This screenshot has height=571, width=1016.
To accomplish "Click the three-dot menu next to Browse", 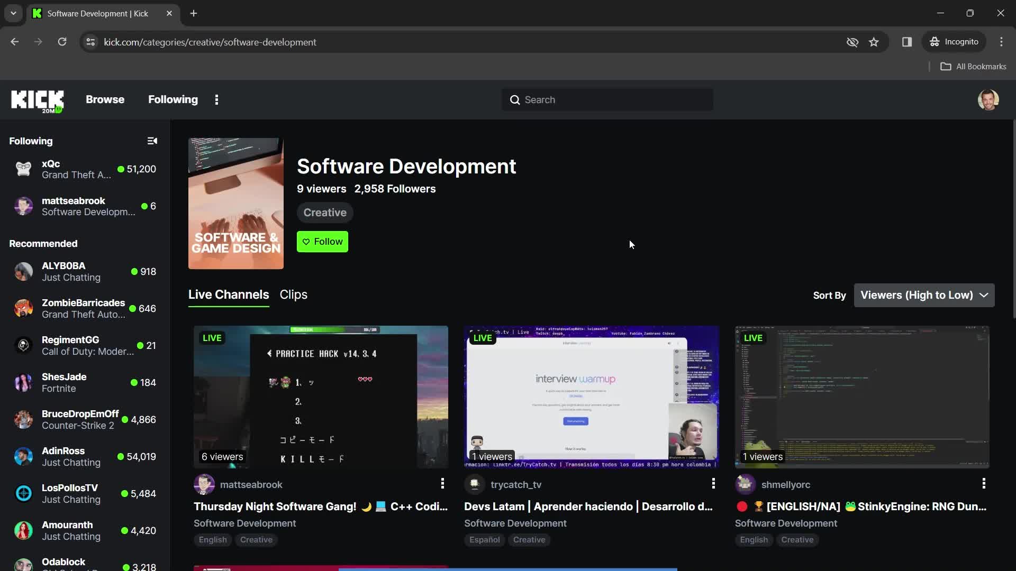I will [x=216, y=99].
